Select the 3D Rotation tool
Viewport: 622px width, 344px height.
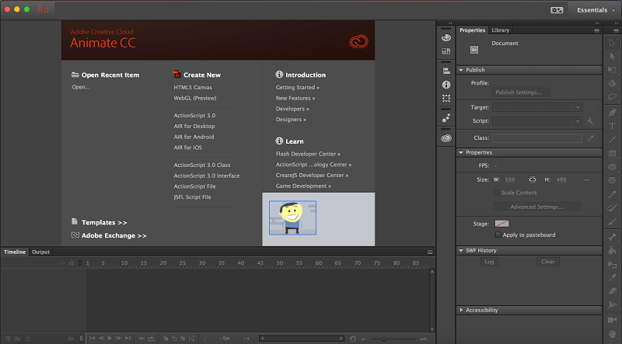point(612,83)
